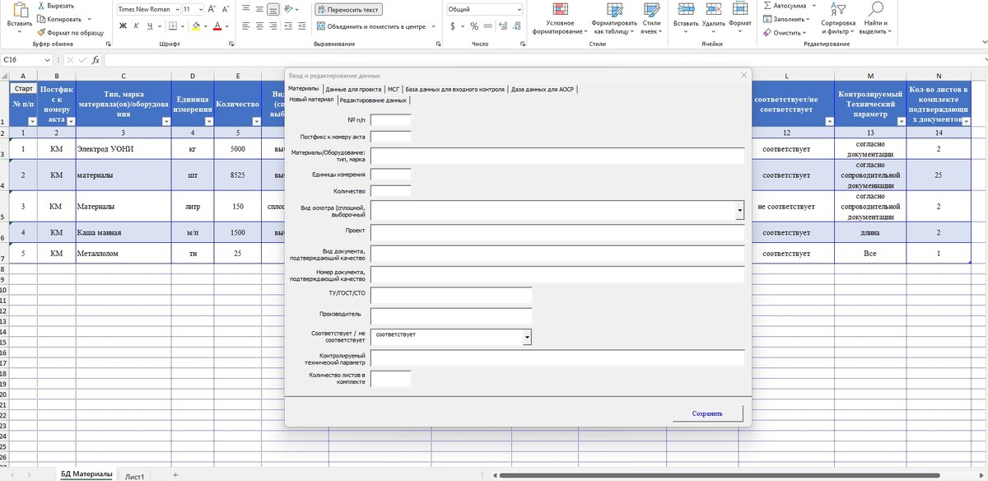Screen dimensions: 988x481
Task: Open База данных для входного контроля tab
Action: pos(455,88)
